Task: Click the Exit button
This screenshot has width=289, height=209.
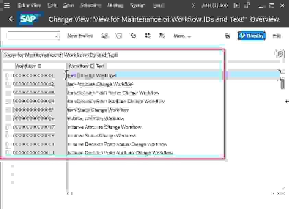Action: pos(277,36)
